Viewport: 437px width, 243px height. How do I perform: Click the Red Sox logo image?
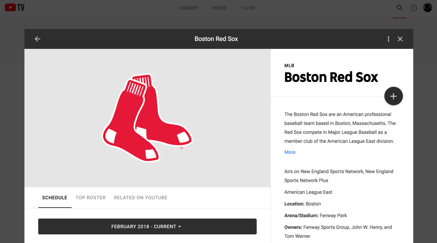pos(147,118)
